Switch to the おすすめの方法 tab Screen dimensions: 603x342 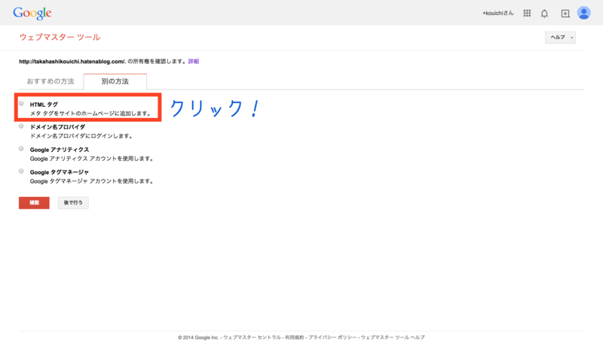click(51, 81)
